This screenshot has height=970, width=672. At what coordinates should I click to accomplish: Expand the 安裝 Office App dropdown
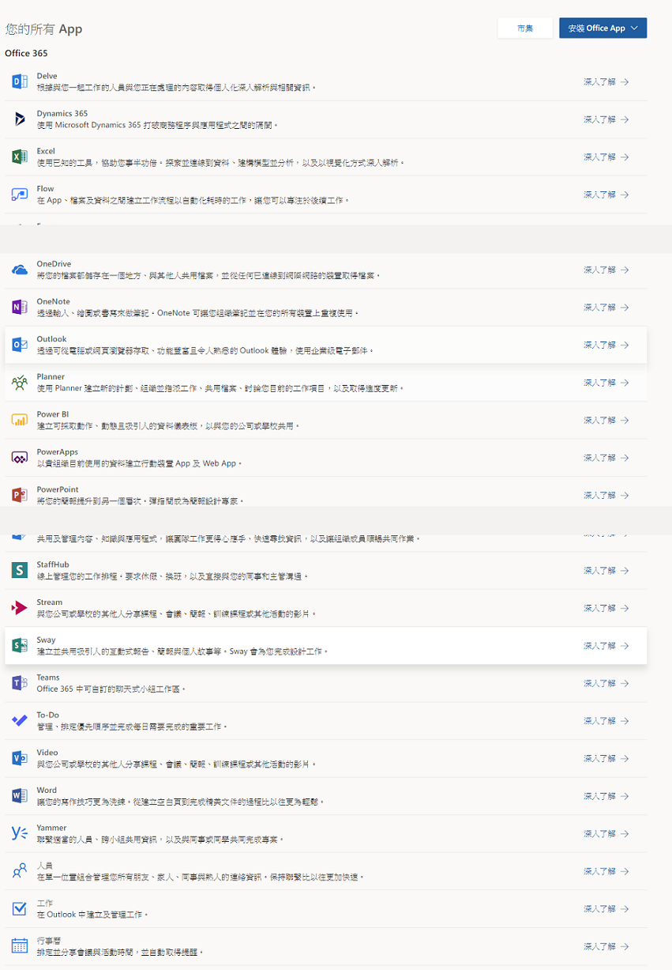click(x=603, y=28)
